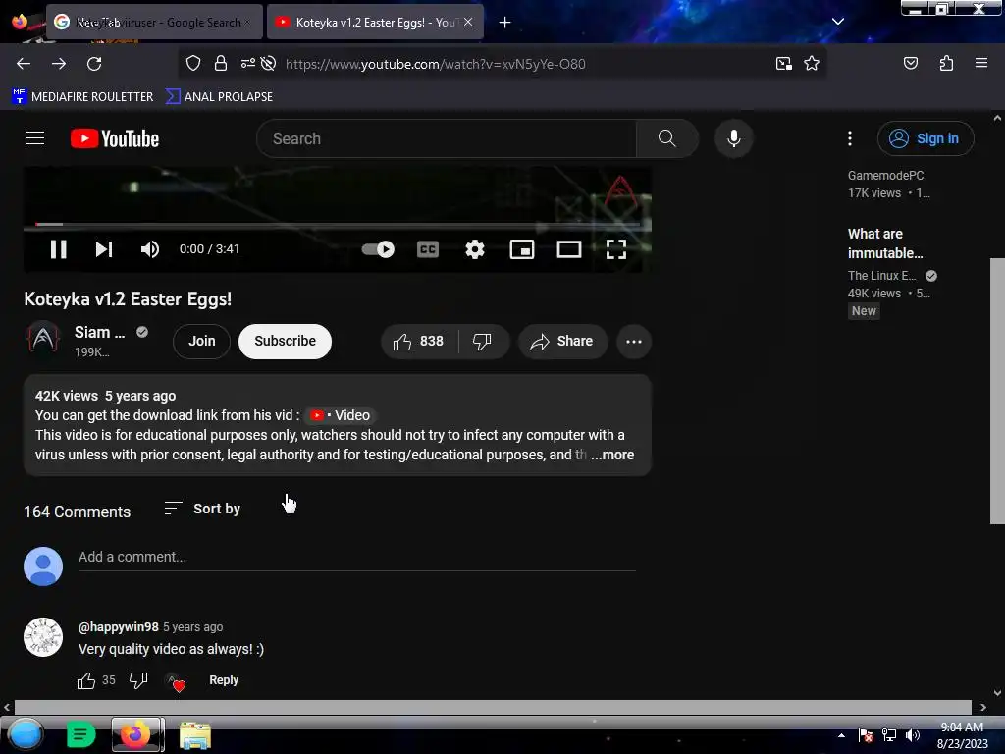
Task: Open the Siam channel avatar
Action: click(x=43, y=338)
